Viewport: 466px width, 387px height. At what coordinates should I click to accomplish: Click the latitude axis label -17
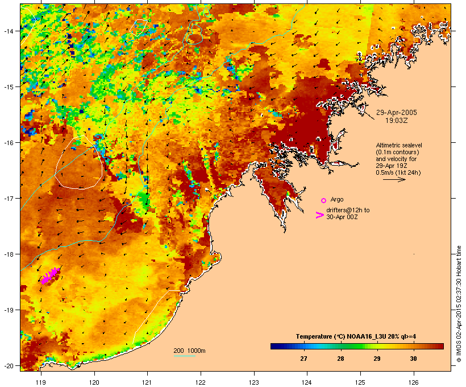[x=8, y=198]
